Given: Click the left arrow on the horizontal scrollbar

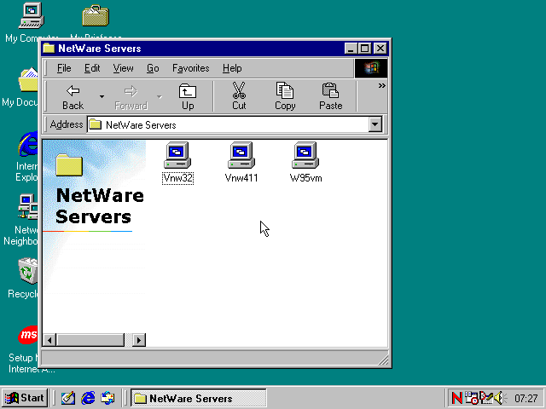Looking at the screenshot, I should coord(49,340).
